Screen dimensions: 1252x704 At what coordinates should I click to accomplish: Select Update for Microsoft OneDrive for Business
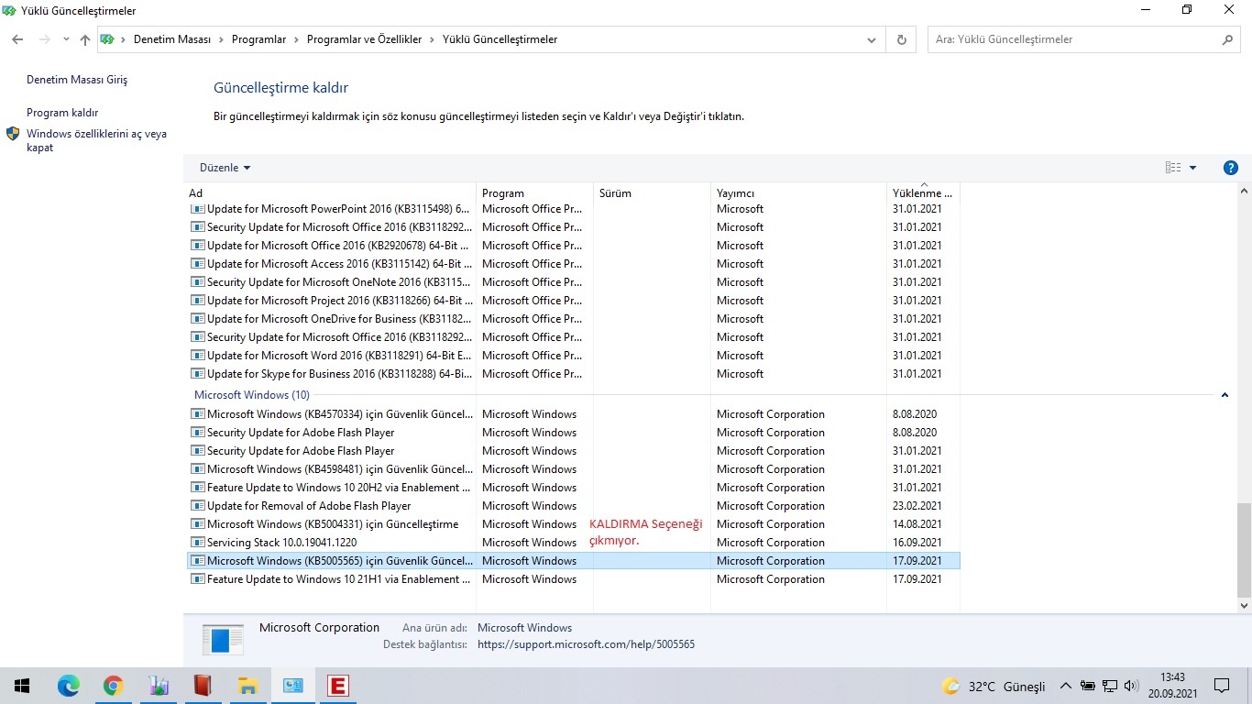click(x=574, y=319)
